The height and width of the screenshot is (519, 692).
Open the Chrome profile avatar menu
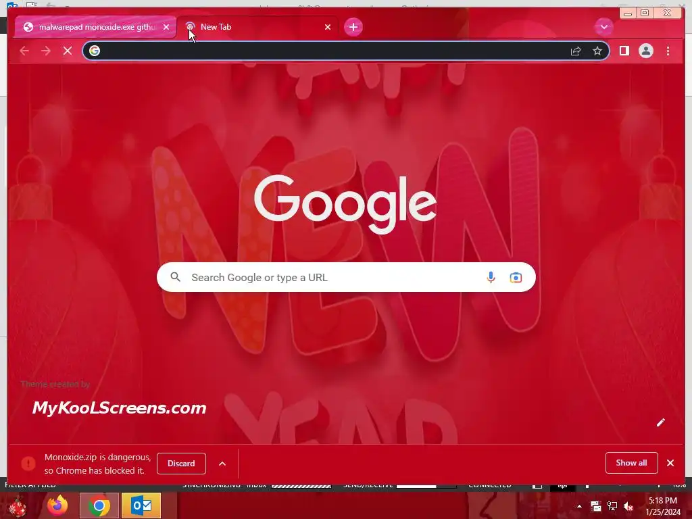(645, 51)
